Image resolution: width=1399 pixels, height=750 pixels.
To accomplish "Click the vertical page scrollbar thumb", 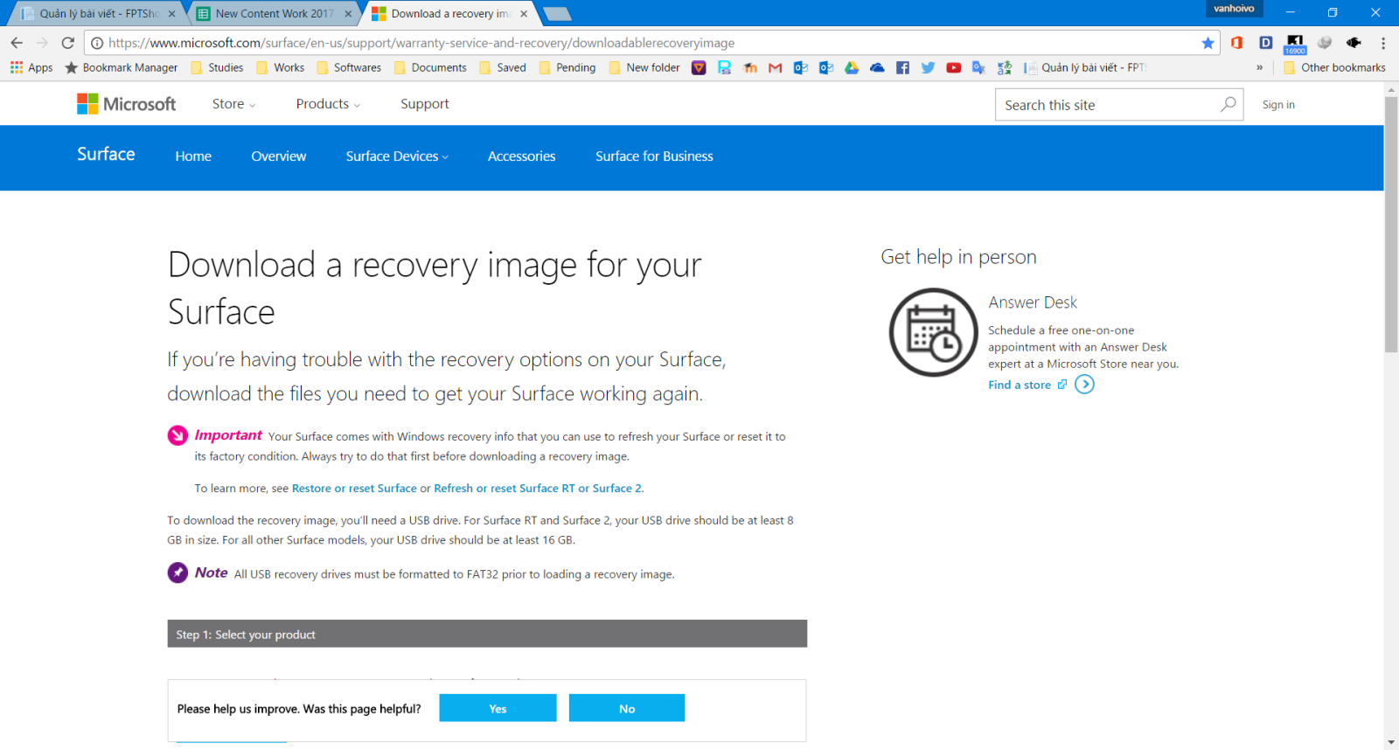I will 1391,225.
